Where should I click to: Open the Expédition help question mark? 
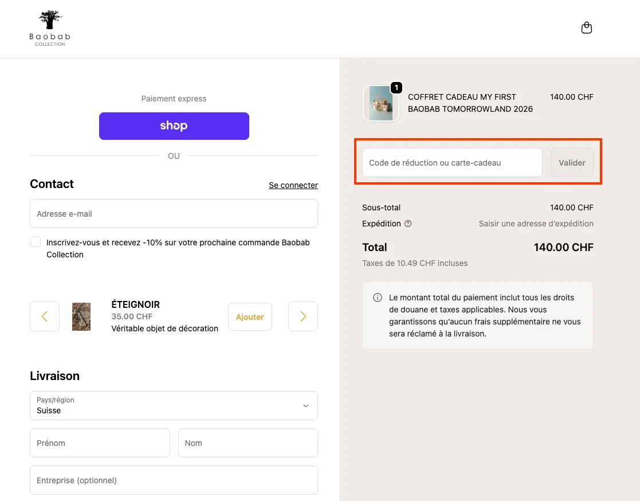[407, 224]
